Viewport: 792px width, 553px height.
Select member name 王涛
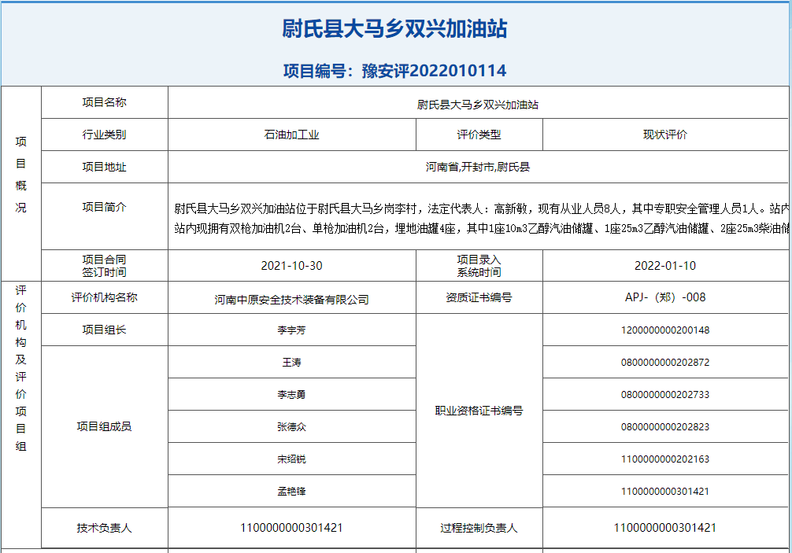point(291,363)
